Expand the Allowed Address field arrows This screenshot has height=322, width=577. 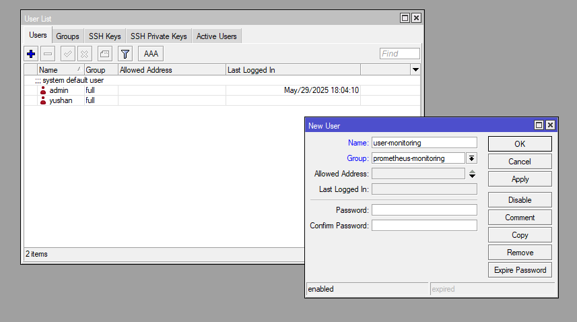(472, 174)
